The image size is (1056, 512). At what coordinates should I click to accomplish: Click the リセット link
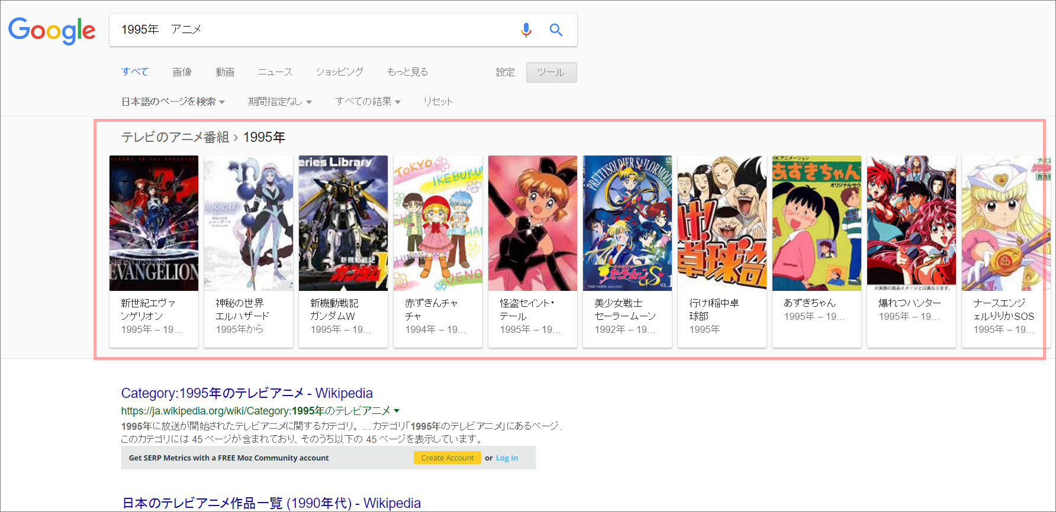(x=438, y=102)
